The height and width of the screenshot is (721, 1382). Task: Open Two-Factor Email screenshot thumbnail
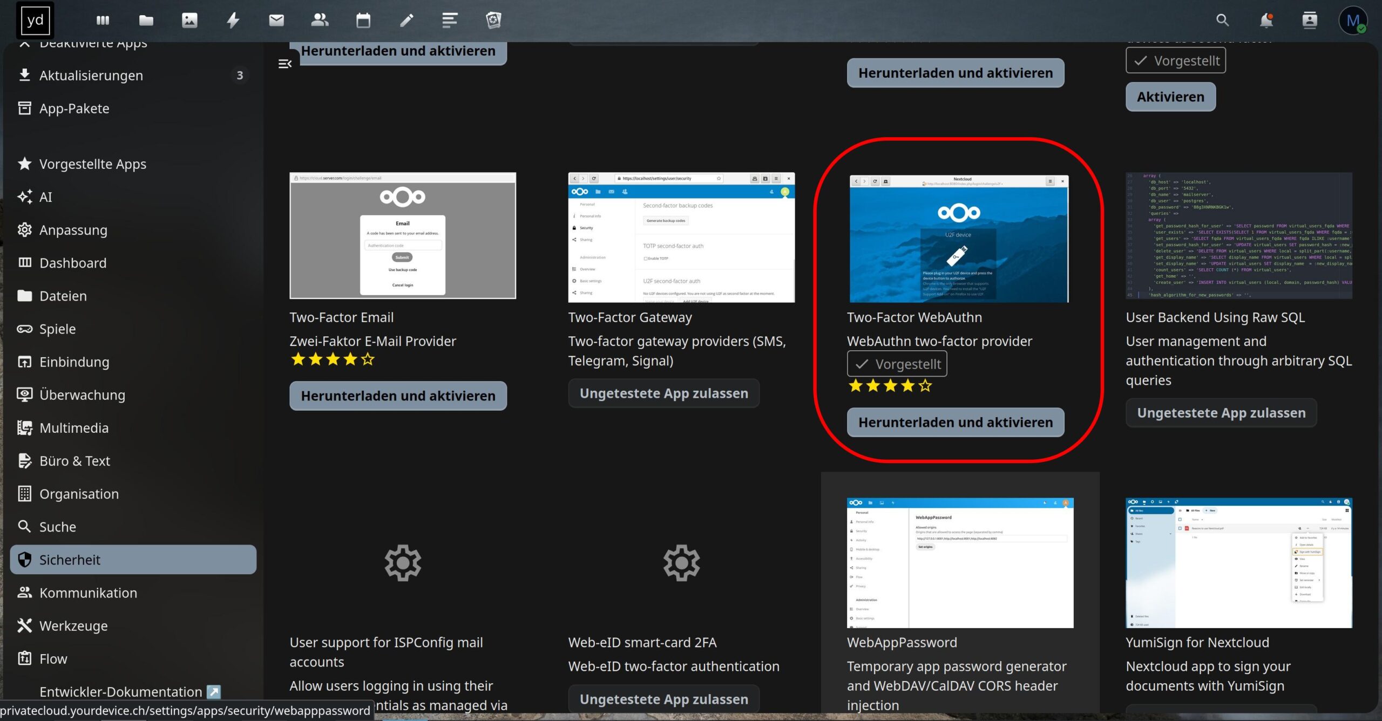click(403, 236)
